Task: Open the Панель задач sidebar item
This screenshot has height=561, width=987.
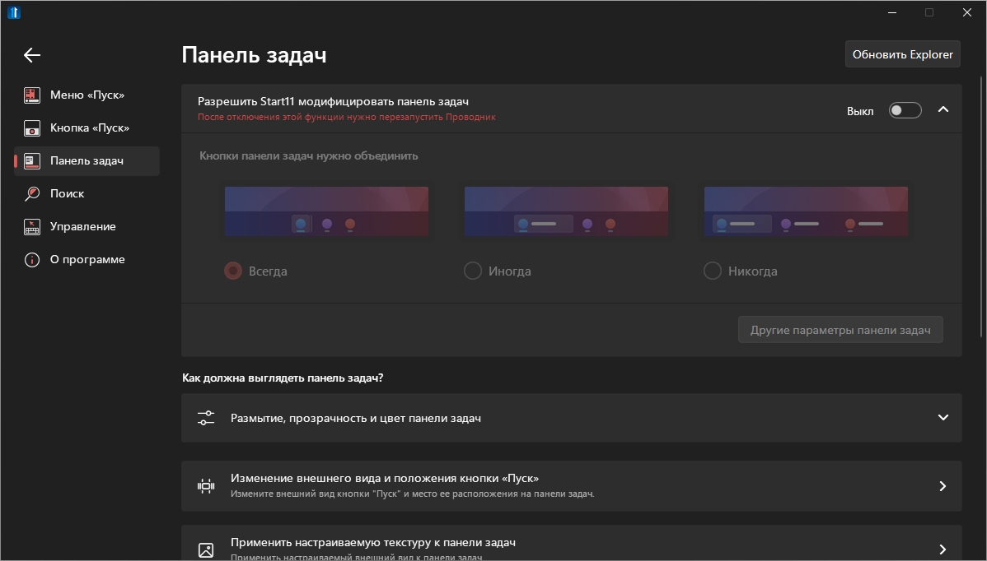Action: [87, 161]
